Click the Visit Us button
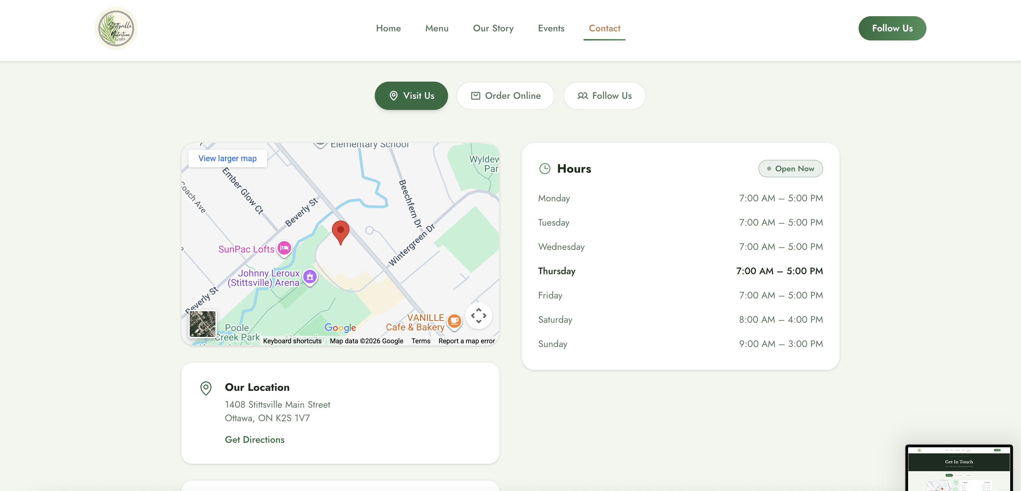 411,95
